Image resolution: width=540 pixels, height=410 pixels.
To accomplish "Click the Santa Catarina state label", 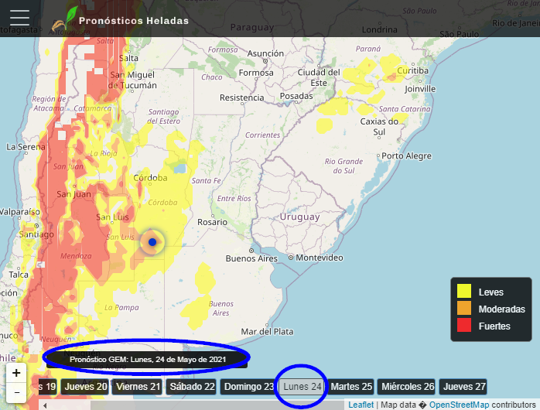I will pyautogui.click(x=405, y=109).
